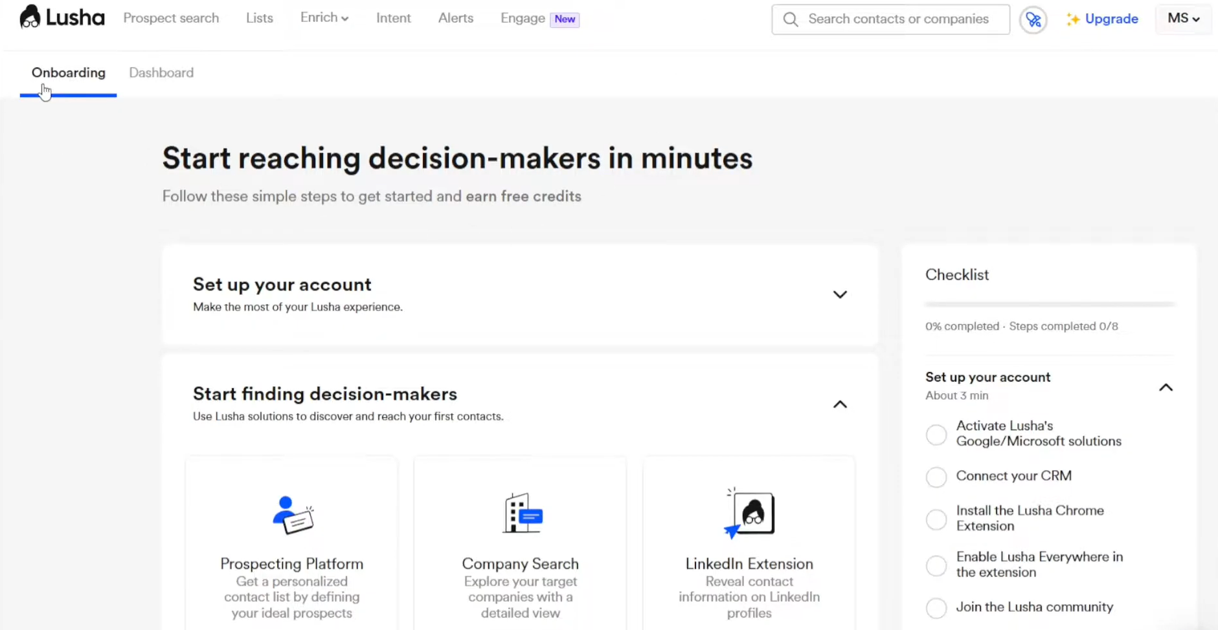Select the LinkedIn Extension icon
The width and height of the screenshot is (1218, 630).
coord(750,514)
